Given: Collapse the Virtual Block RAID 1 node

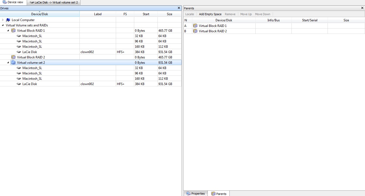Looking at the screenshot, I should (x=8, y=31).
